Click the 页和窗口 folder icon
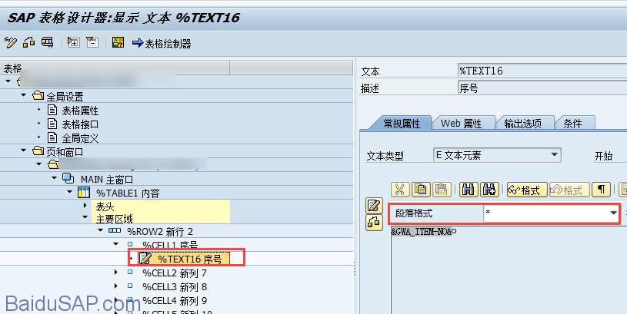The height and width of the screenshot is (314, 627). pyautogui.click(x=38, y=150)
